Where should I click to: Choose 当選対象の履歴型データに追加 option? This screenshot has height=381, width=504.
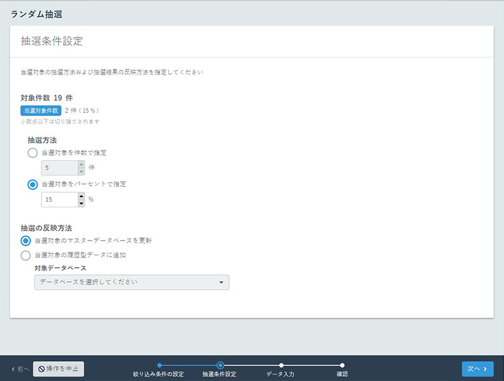(26, 256)
